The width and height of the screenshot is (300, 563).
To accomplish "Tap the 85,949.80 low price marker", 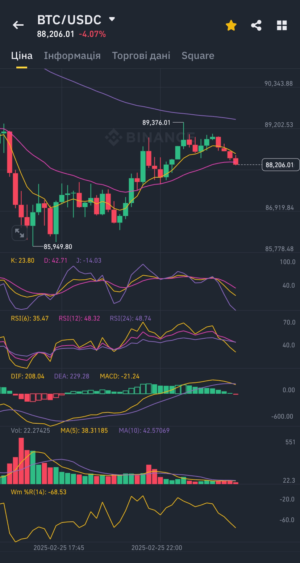I will (x=58, y=247).
